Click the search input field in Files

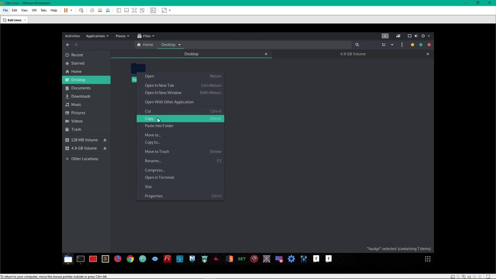357,45
